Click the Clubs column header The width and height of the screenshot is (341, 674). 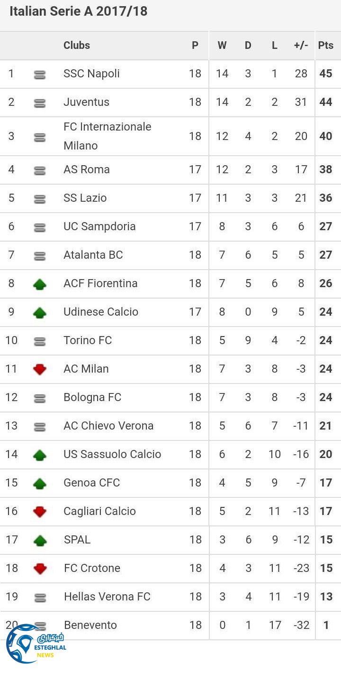point(77,46)
